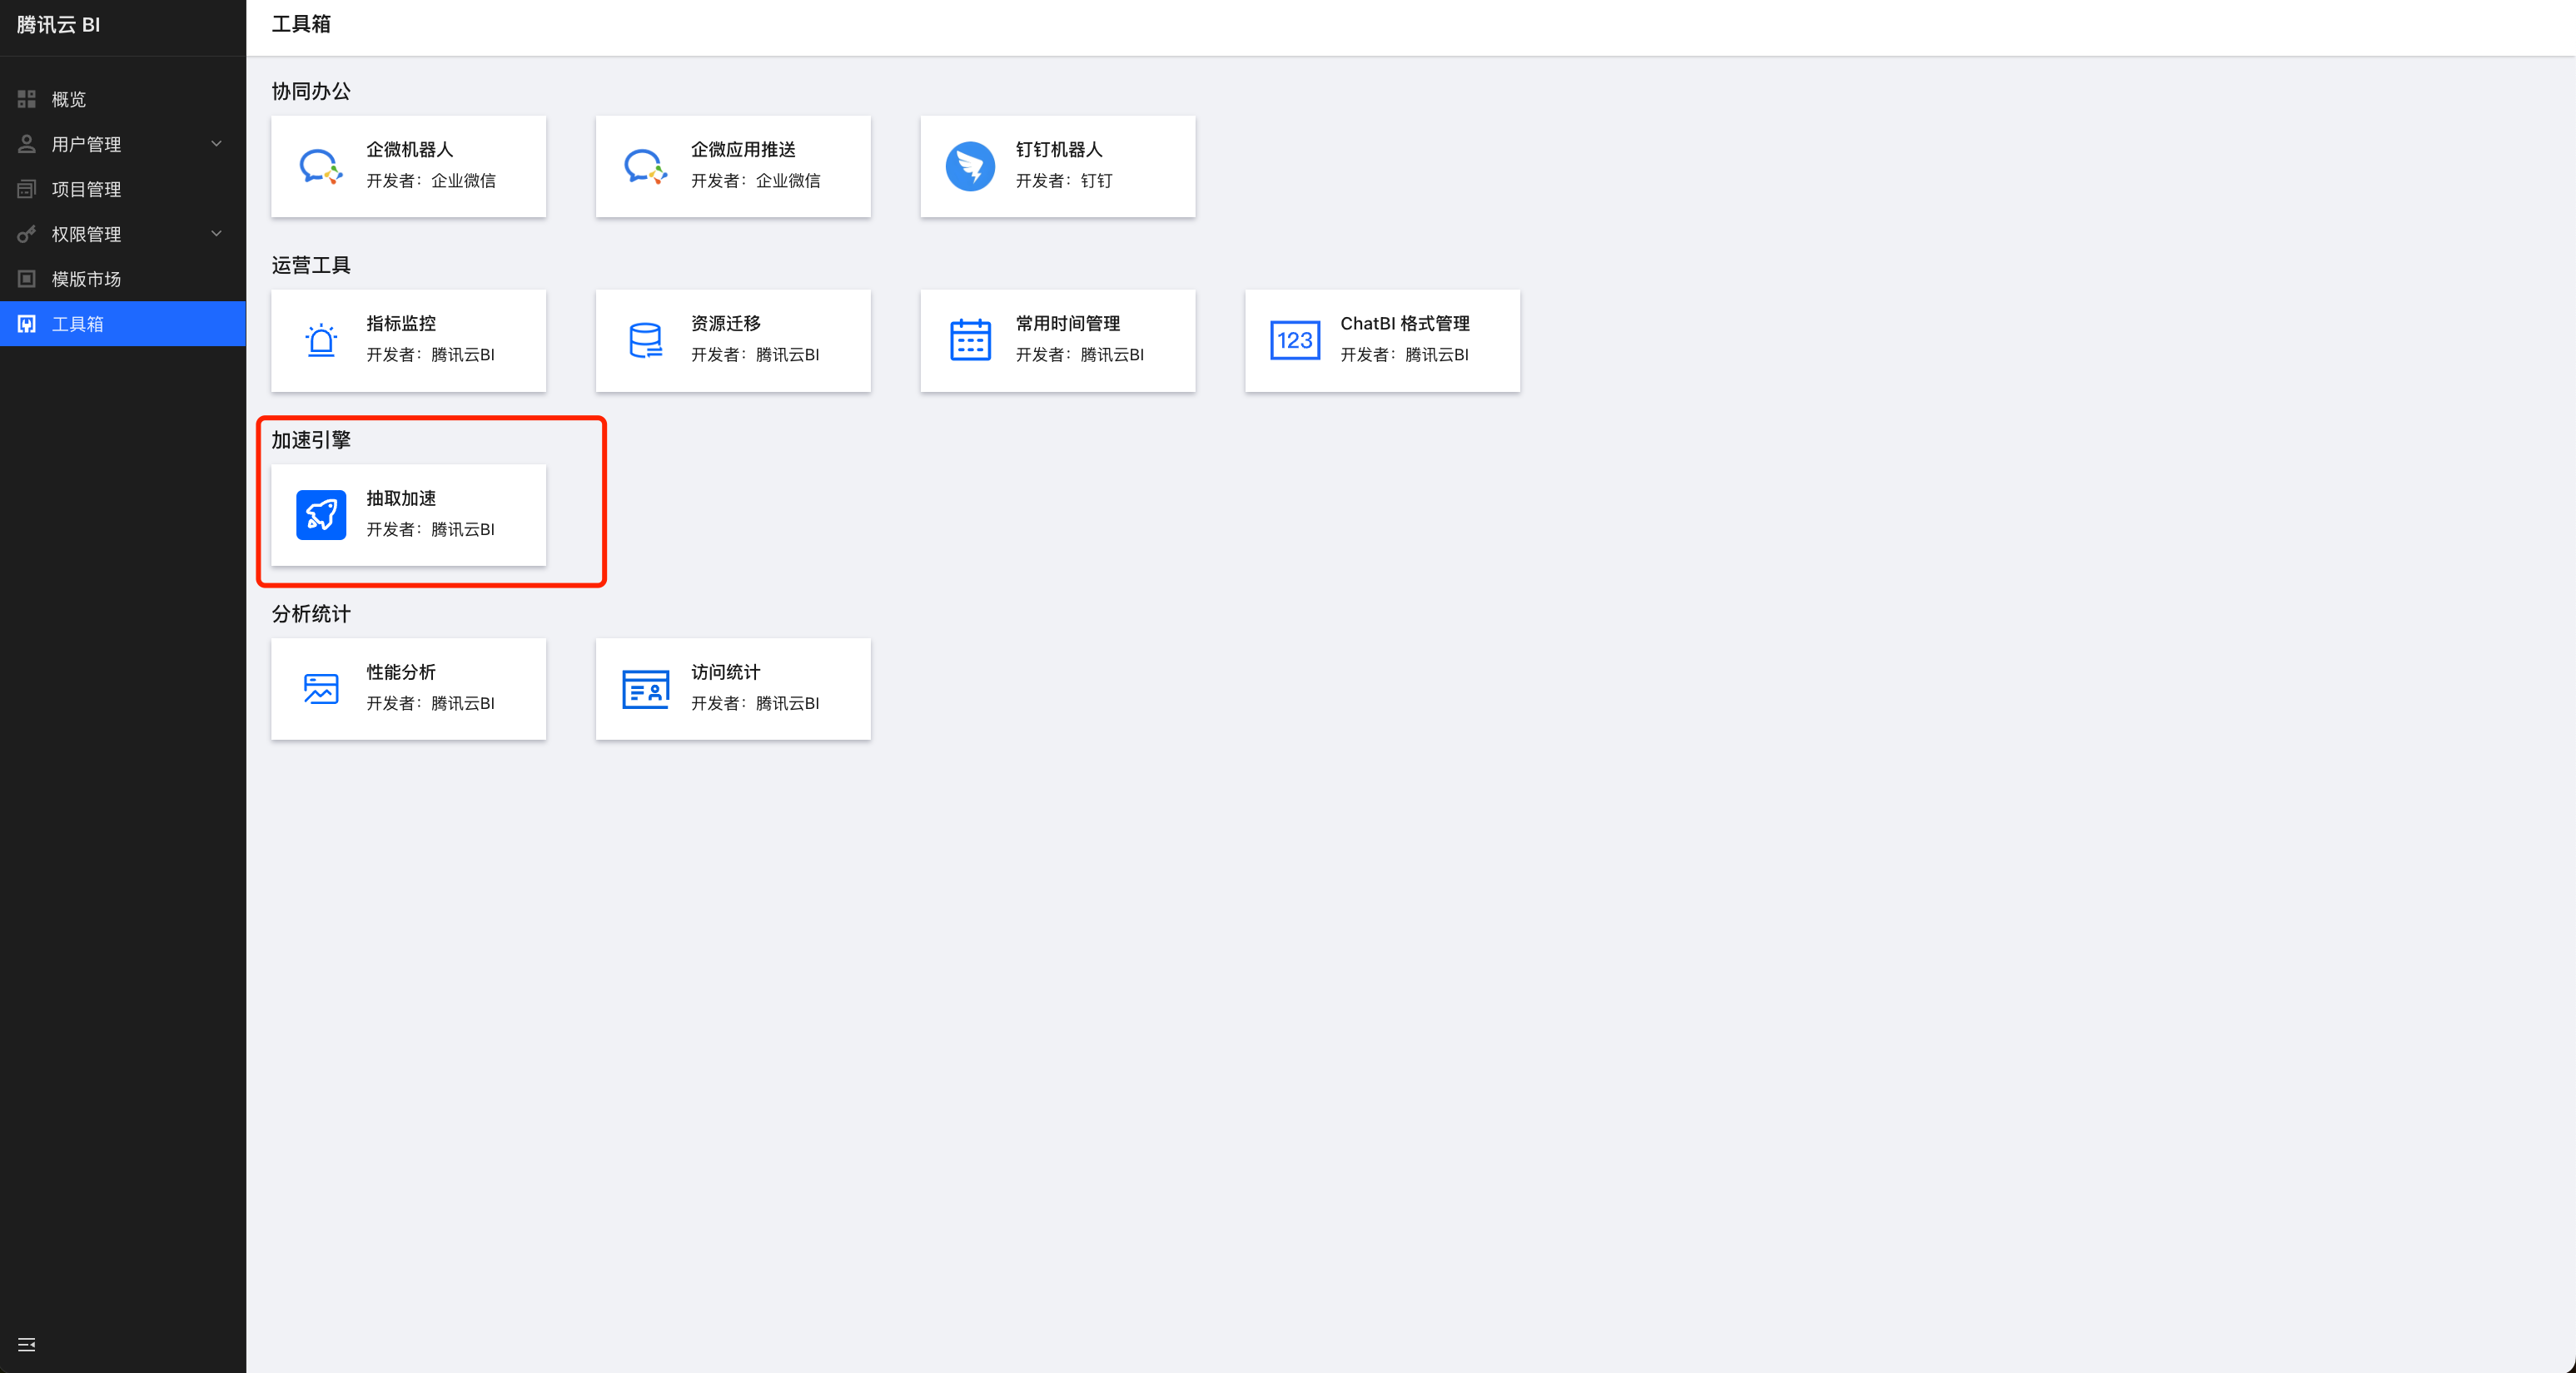Click the 概览 grid icon in sidebar
The width and height of the screenshot is (2576, 1373).
[27, 99]
